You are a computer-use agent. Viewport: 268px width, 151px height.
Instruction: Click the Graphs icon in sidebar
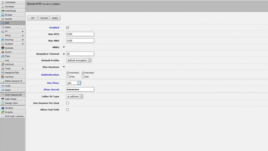coord(3,112)
